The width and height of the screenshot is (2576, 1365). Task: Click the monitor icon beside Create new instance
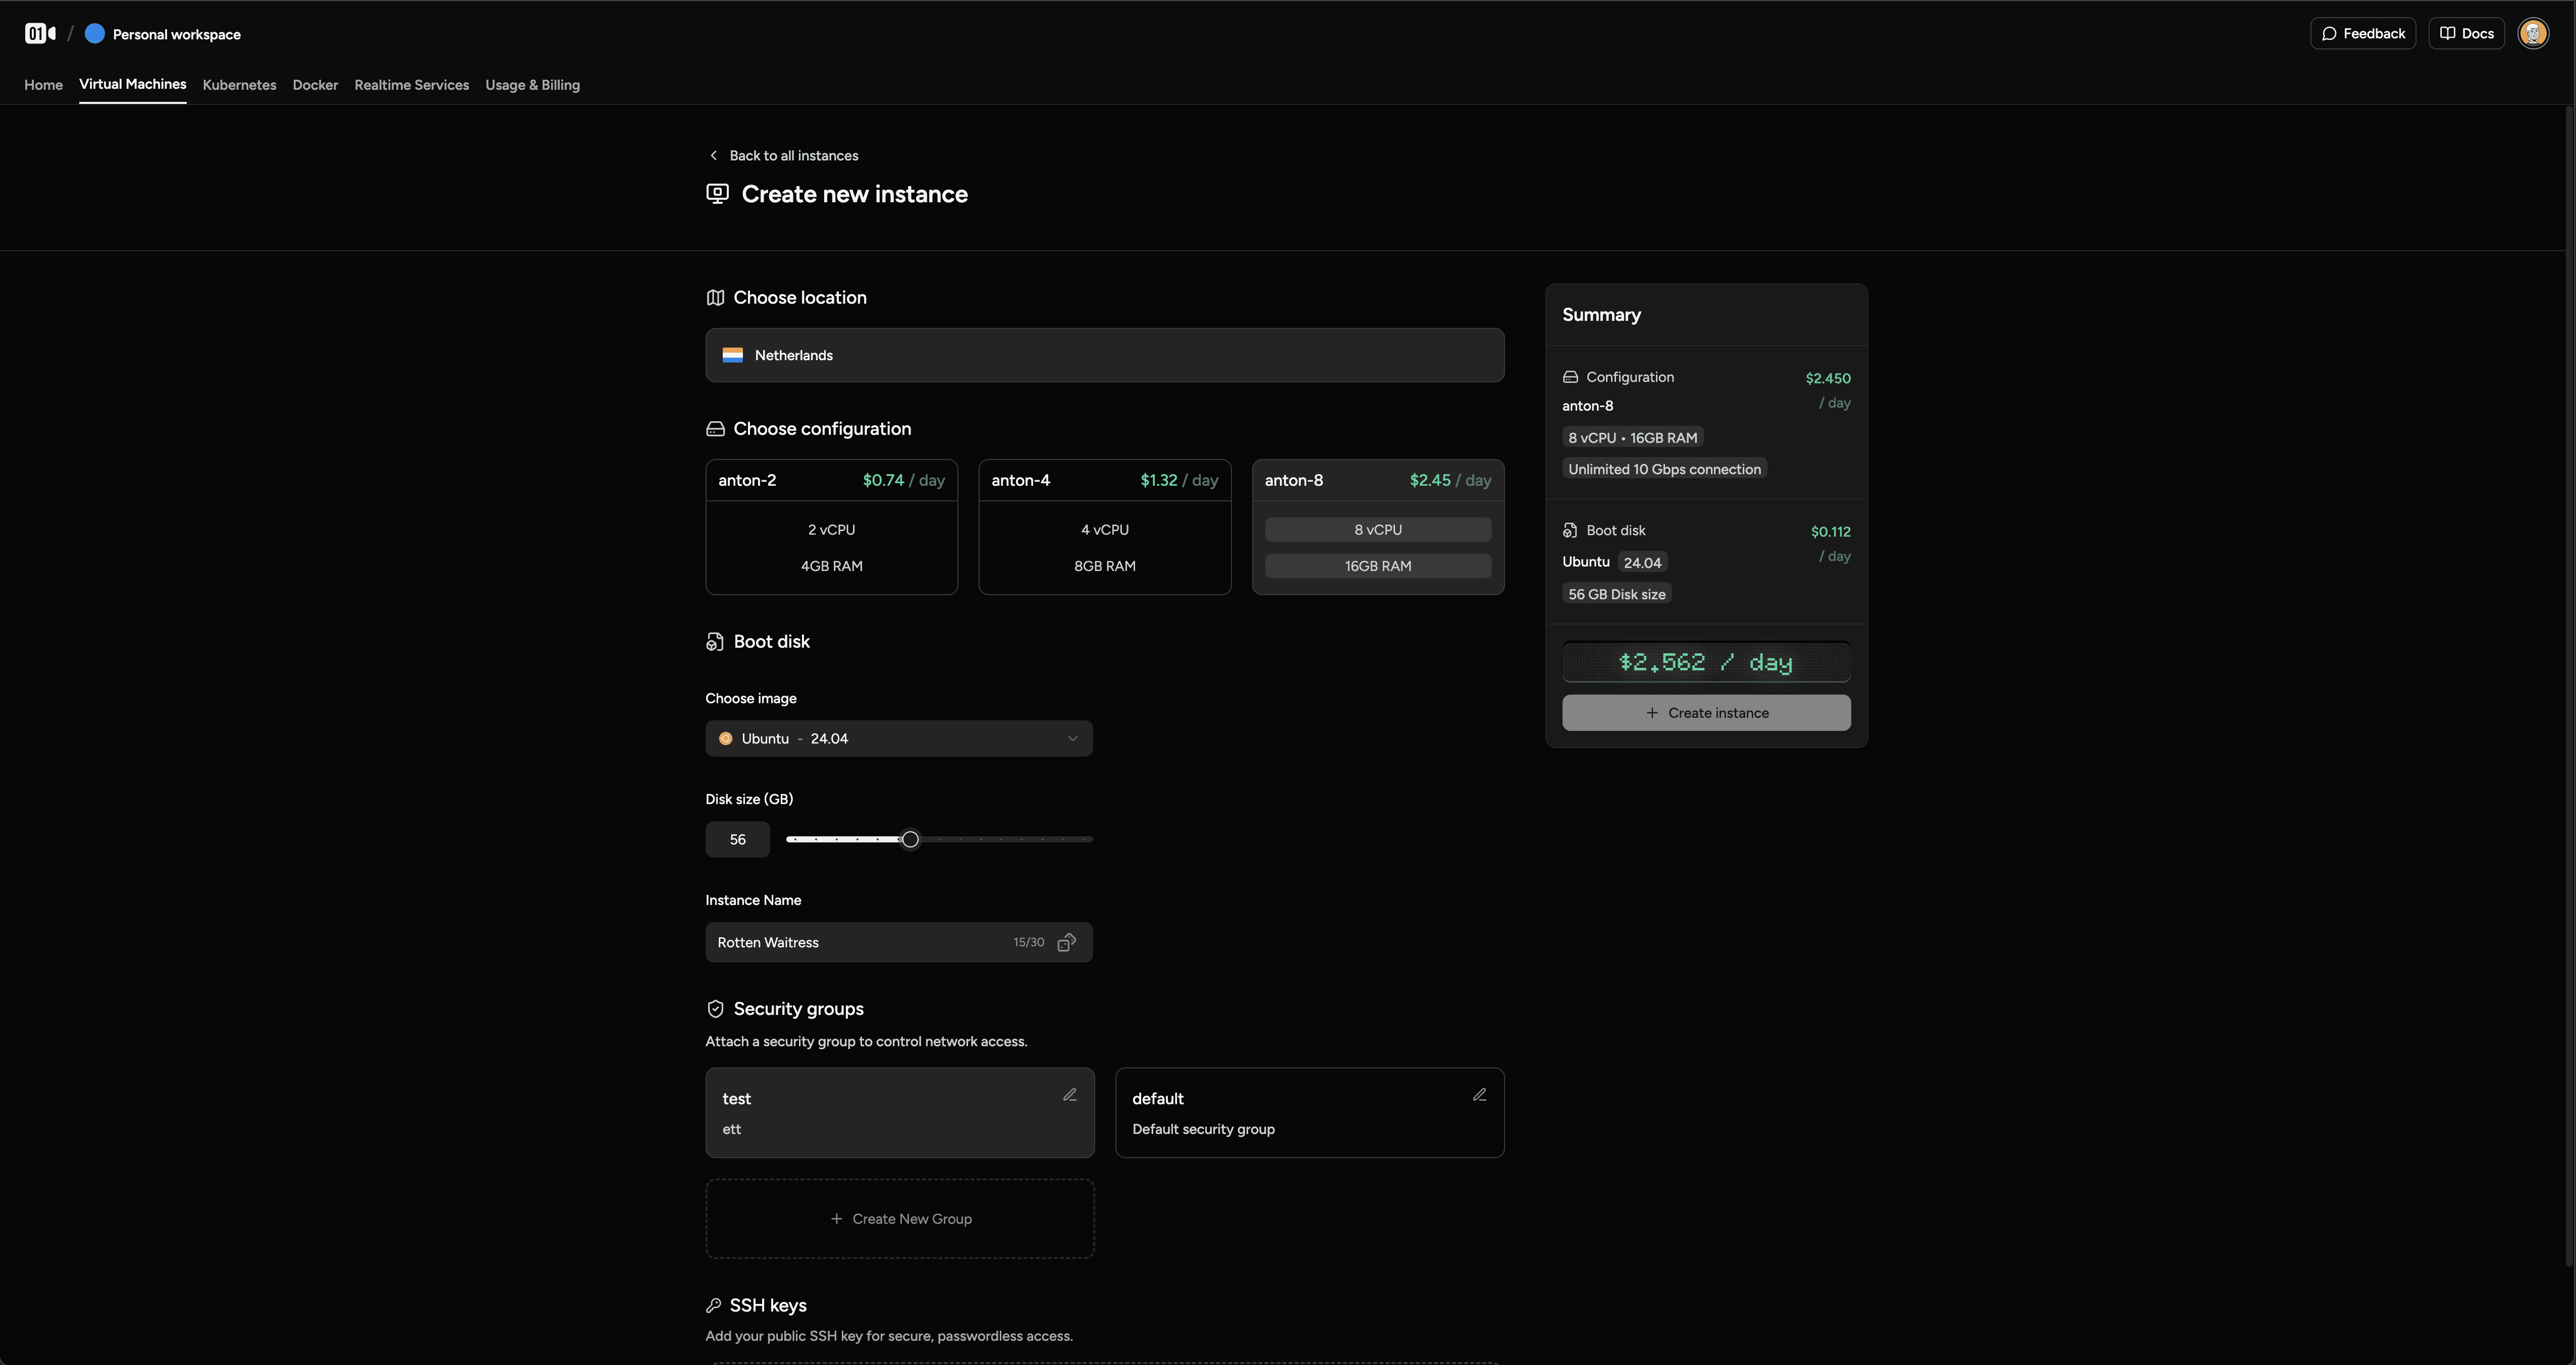tap(717, 194)
